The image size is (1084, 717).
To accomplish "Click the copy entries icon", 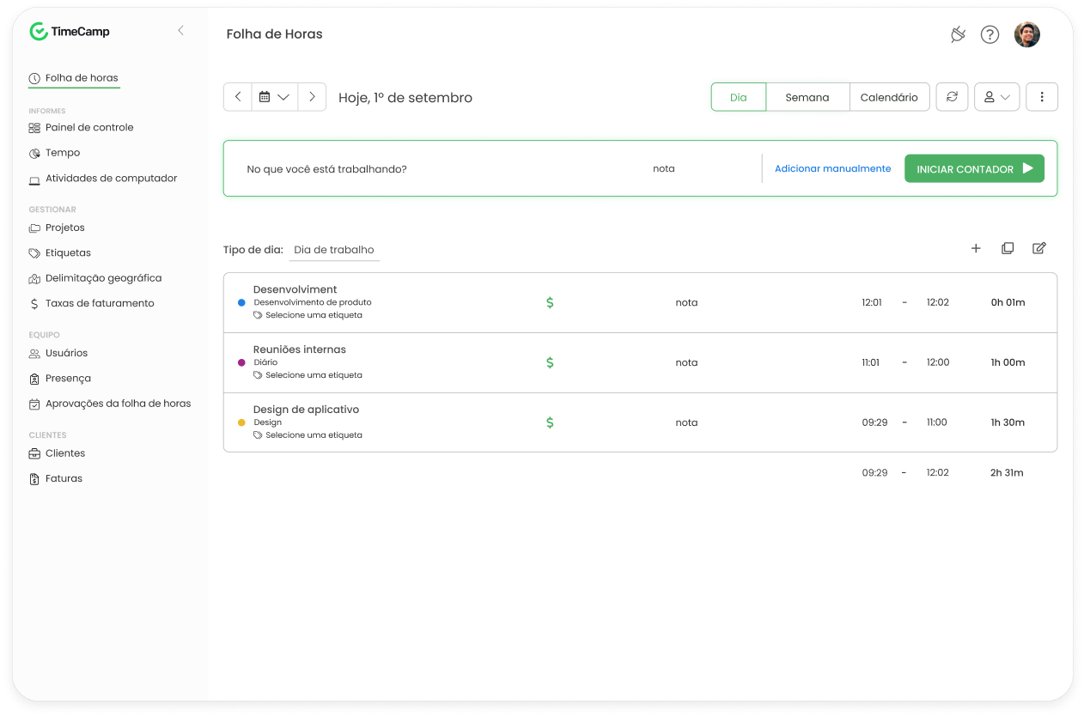I will click(x=1008, y=248).
